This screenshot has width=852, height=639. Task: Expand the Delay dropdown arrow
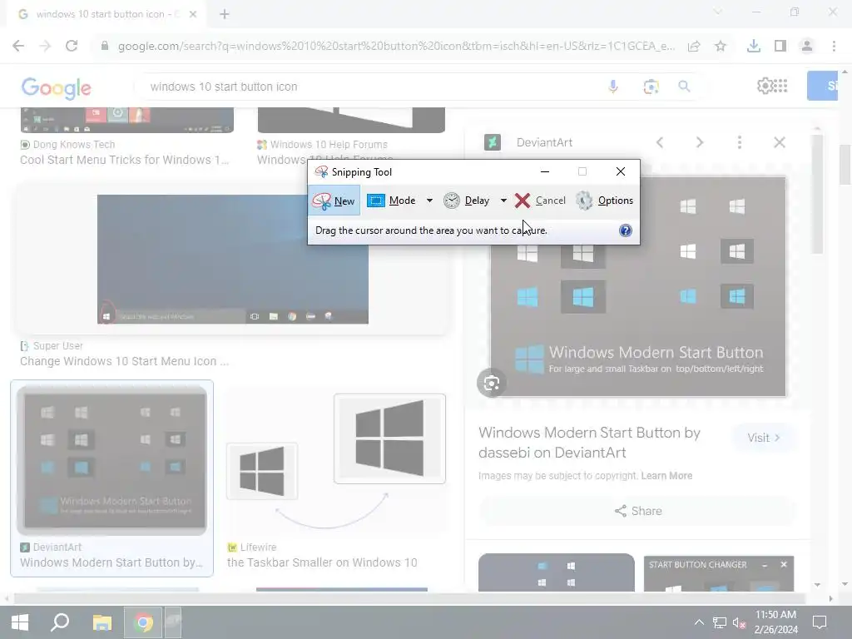coord(503,201)
